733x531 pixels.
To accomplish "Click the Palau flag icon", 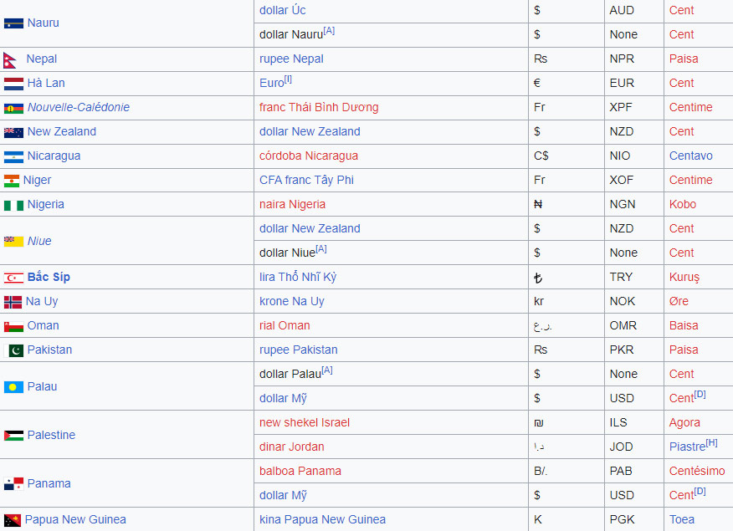I will pos(13,387).
